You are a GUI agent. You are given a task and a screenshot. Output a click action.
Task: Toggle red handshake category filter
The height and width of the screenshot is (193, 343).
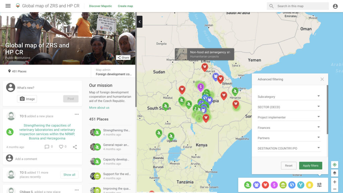click(265, 185)
